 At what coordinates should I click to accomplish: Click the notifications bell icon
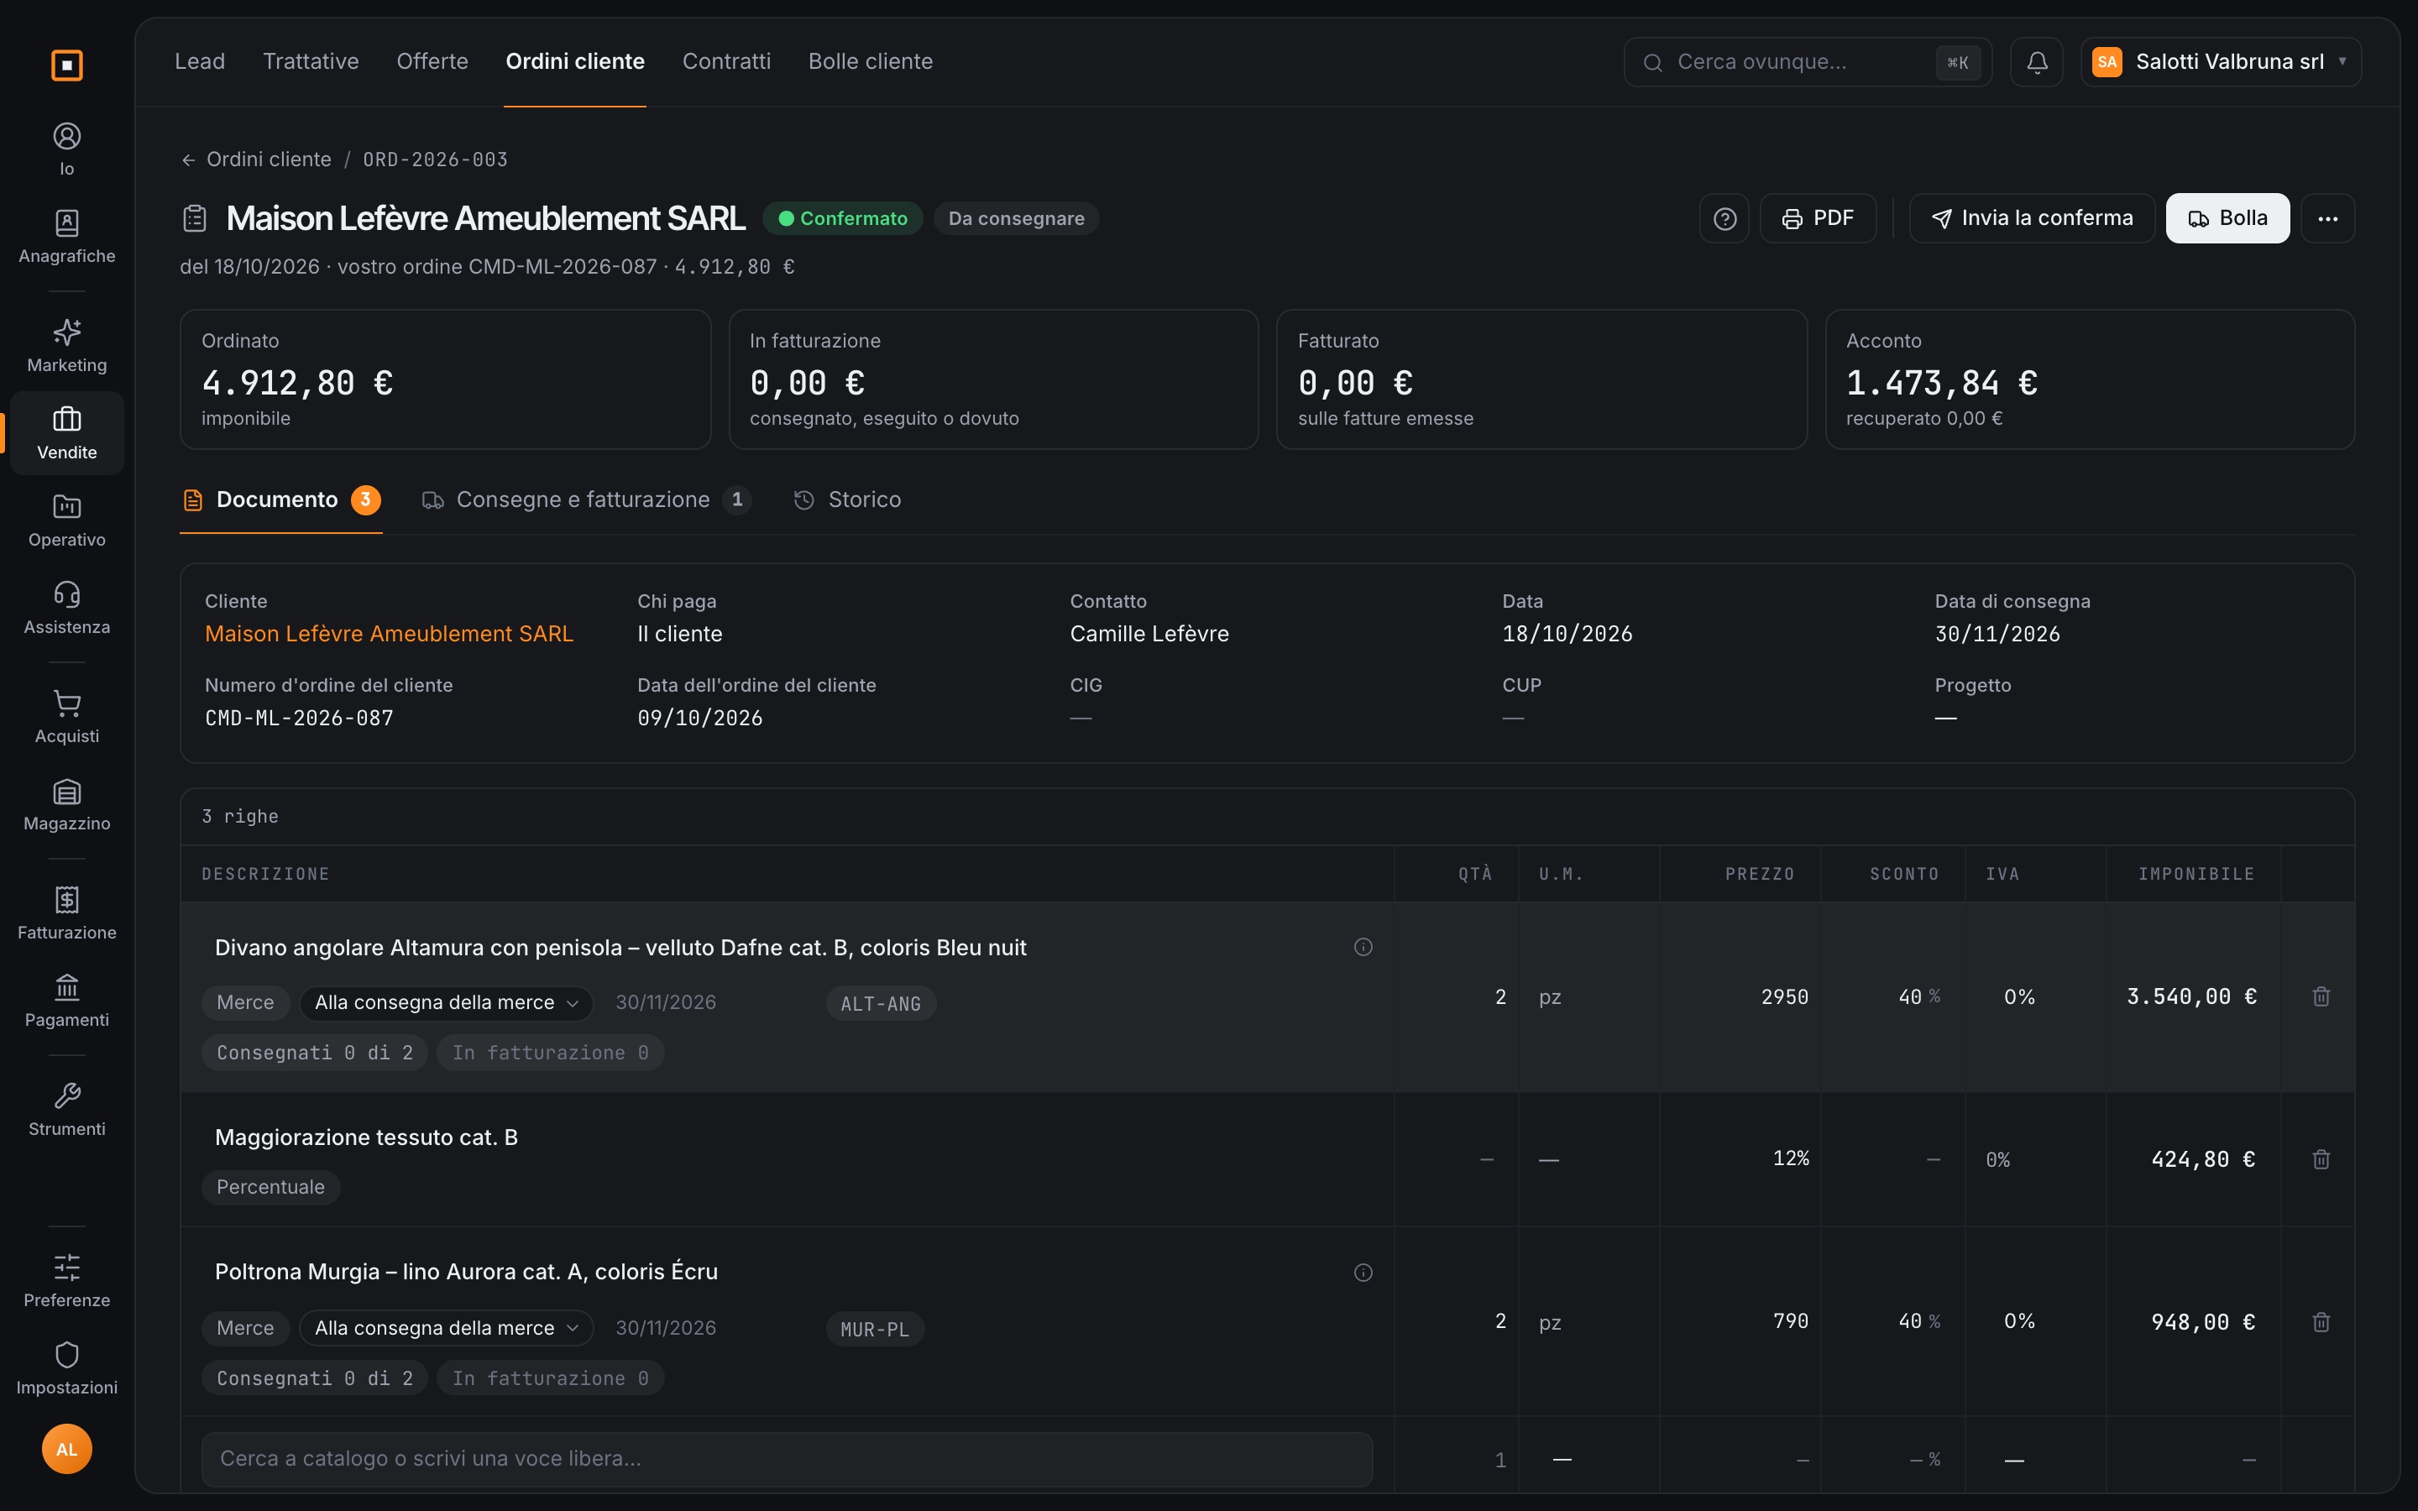click(2036, 62)
